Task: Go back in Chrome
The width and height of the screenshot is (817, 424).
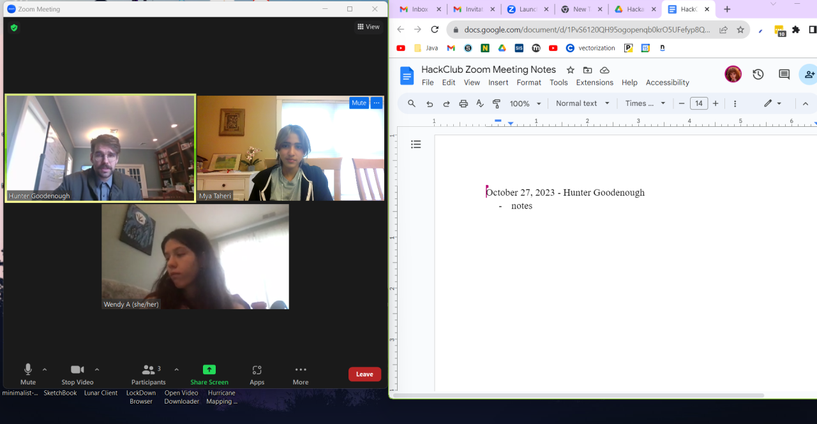Action: click(400, 29)
